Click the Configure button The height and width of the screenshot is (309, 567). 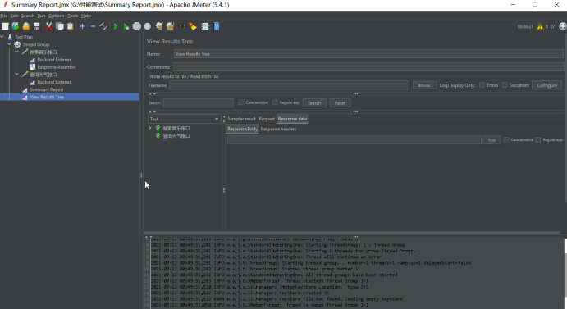[x=546, y=85]
